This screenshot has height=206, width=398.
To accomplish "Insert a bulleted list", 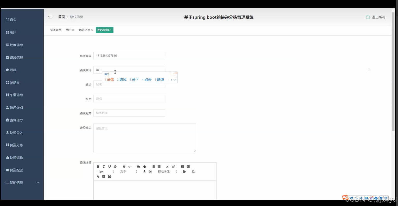I will point(159,167).
